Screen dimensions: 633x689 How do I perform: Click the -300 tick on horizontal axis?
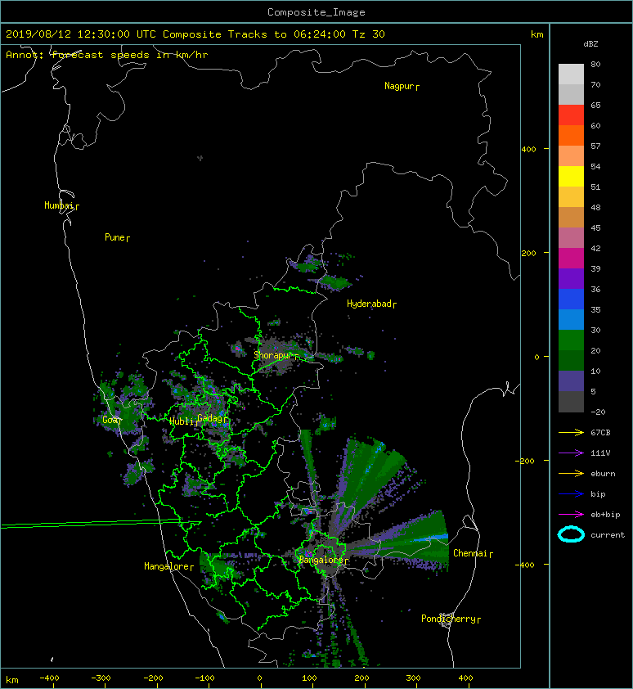tap(101, 678)
